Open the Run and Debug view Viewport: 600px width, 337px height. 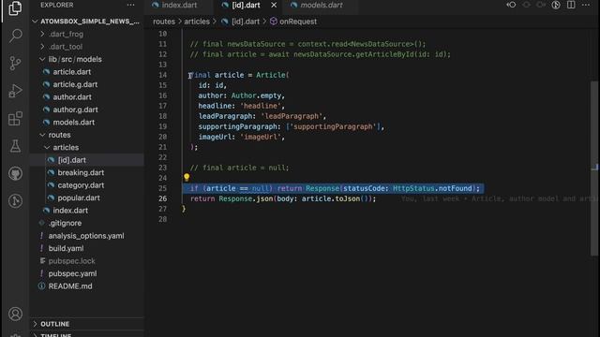click(15, 91)
